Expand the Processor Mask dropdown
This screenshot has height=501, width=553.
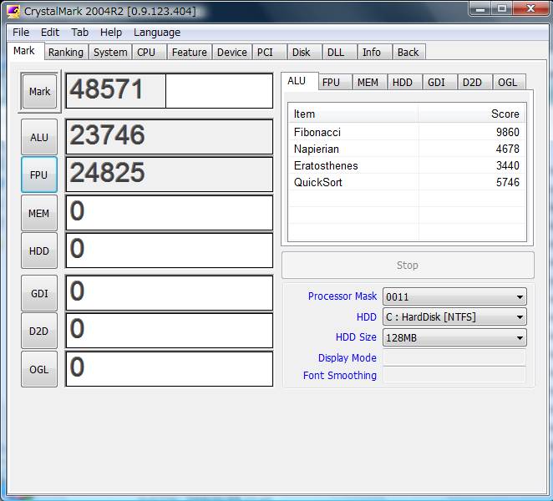pyautogui.click(x=520, y=296)
